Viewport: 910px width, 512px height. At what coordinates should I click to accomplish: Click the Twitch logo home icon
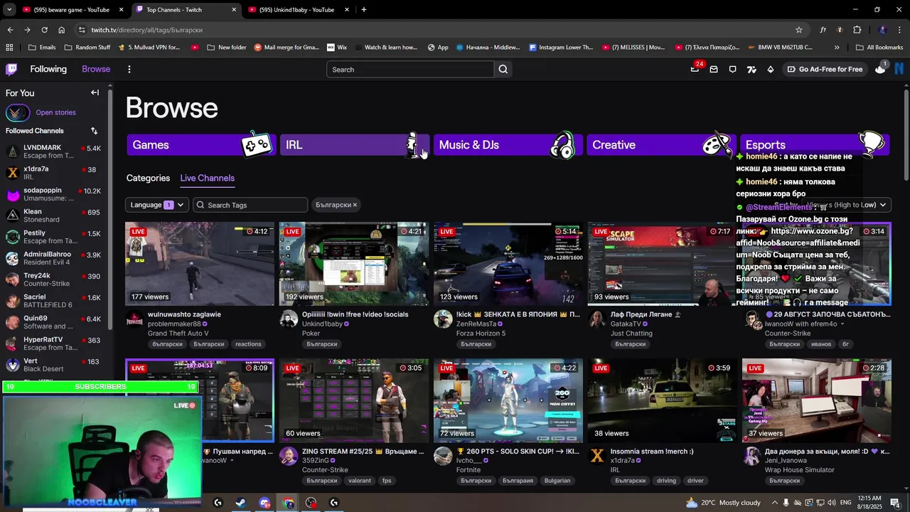[x=11, y=69]
